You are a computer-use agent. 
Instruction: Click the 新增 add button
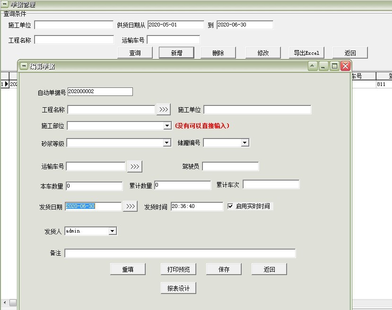pyautogui.click(x=176, y=53)
